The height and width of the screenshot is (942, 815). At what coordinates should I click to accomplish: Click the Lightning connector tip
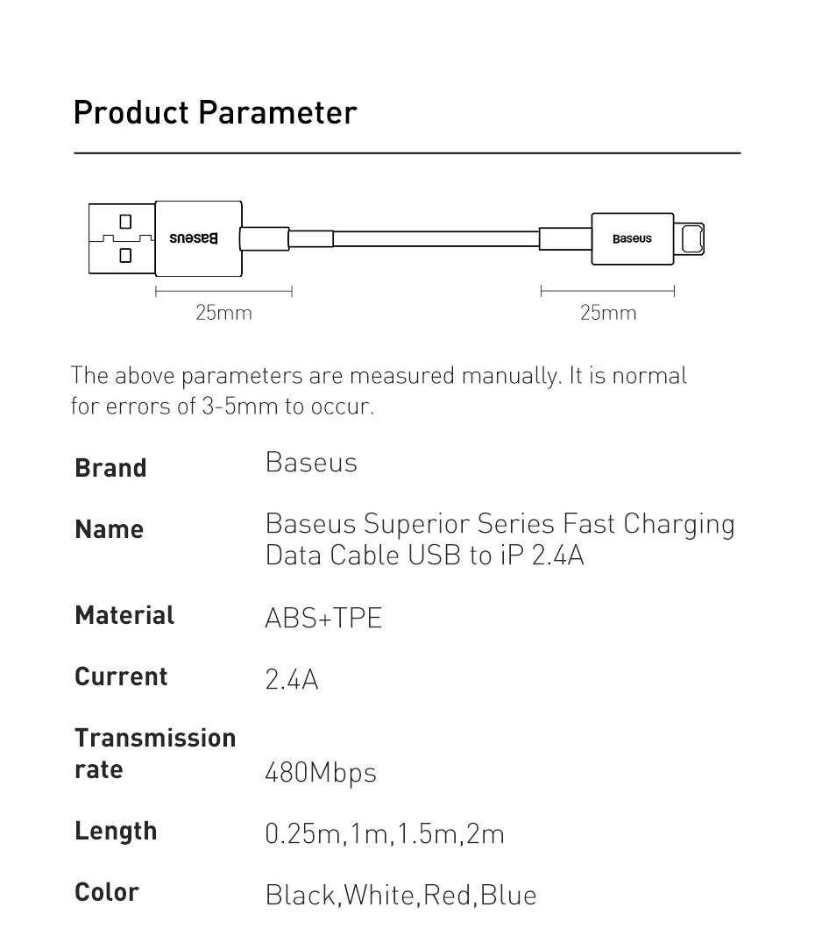[691, 239]
